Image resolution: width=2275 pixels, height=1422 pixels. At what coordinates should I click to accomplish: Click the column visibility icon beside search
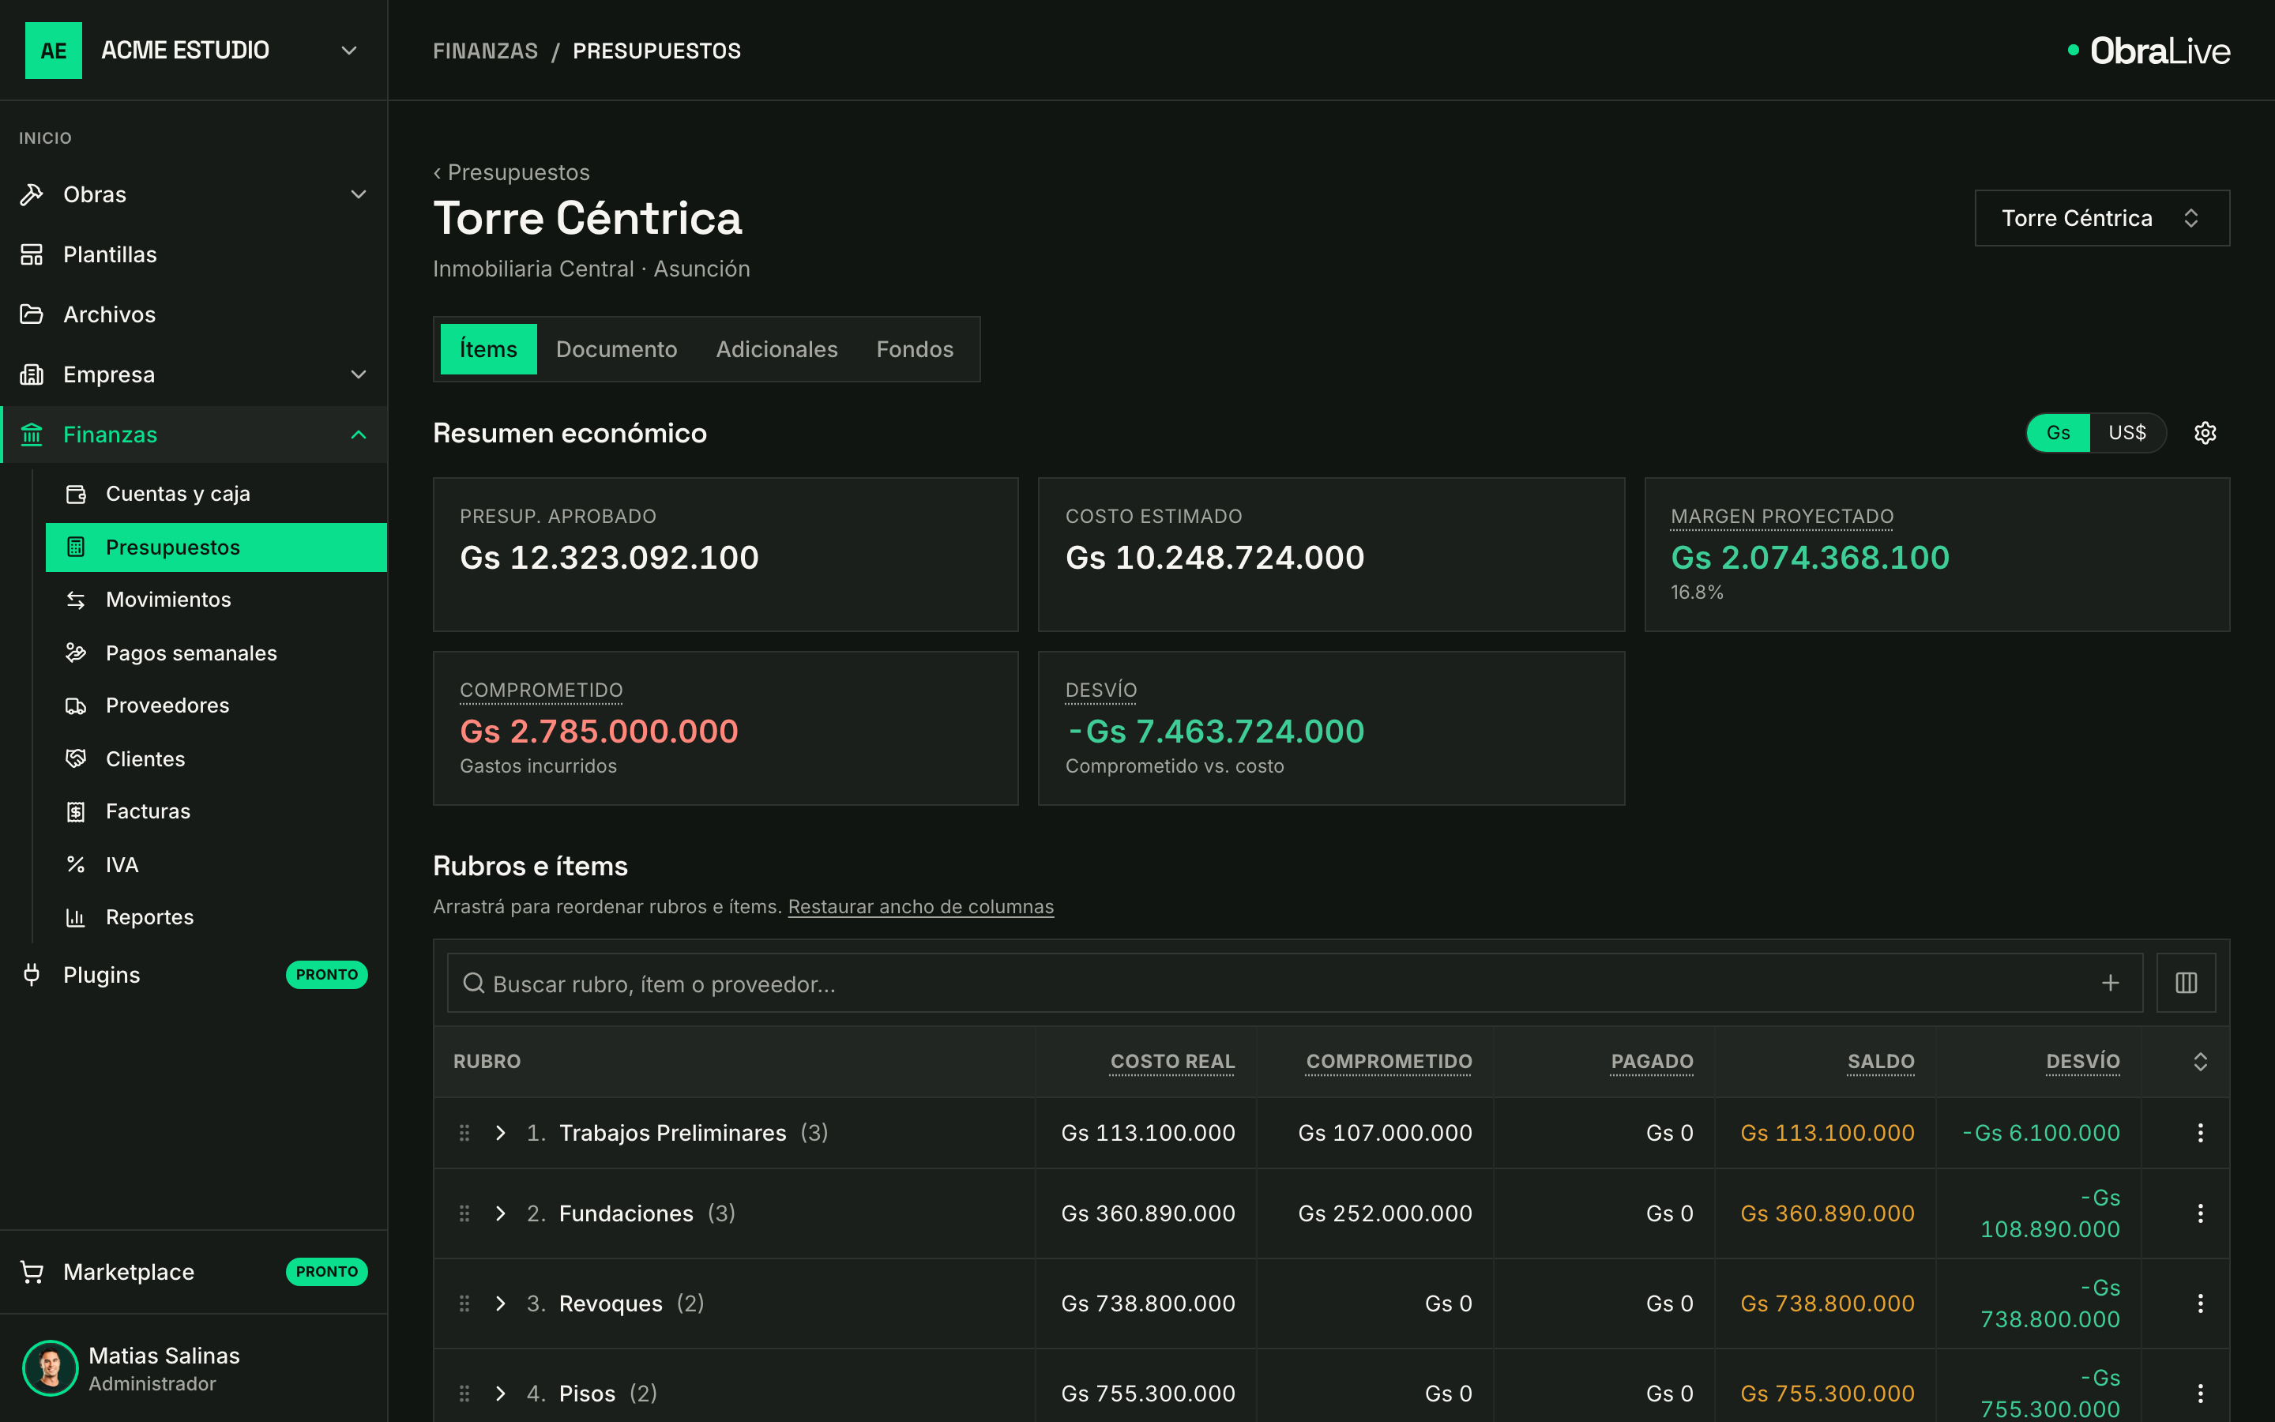pyautogui.click(x=2186, y=983)
